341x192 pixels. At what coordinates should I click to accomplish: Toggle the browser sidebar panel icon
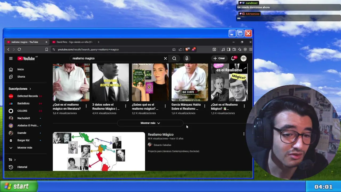[229, 49]
